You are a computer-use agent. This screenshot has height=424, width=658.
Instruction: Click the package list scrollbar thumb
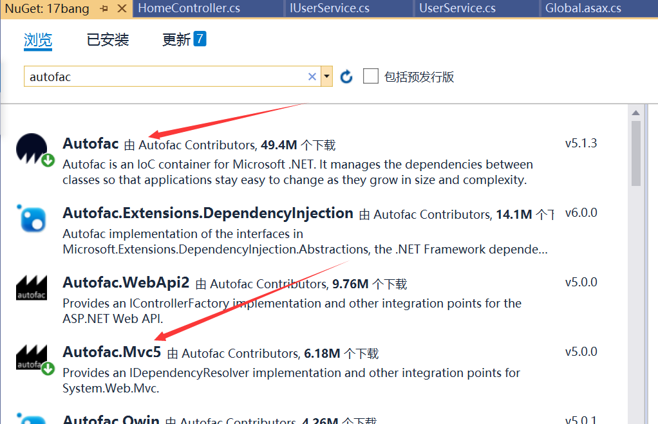coord(635,154)
